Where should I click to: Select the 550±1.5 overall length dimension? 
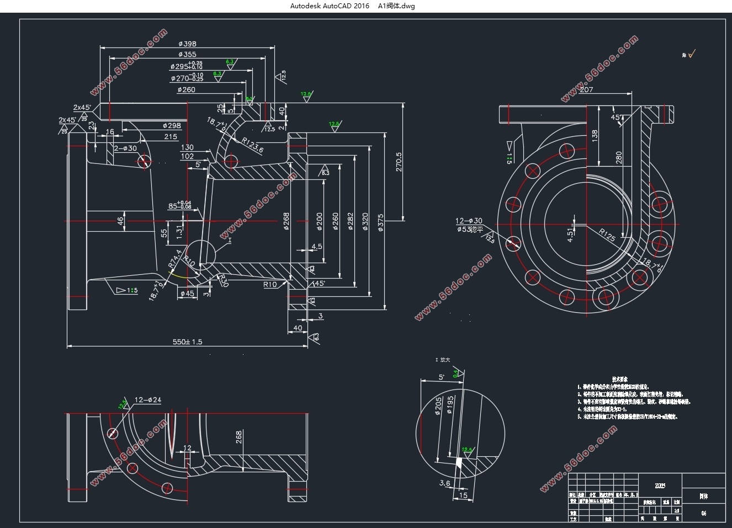click(x=187, y=342)
